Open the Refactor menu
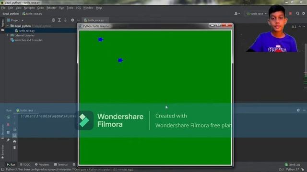The width and height of the screenshot is (307, 172). pos(51,8)
